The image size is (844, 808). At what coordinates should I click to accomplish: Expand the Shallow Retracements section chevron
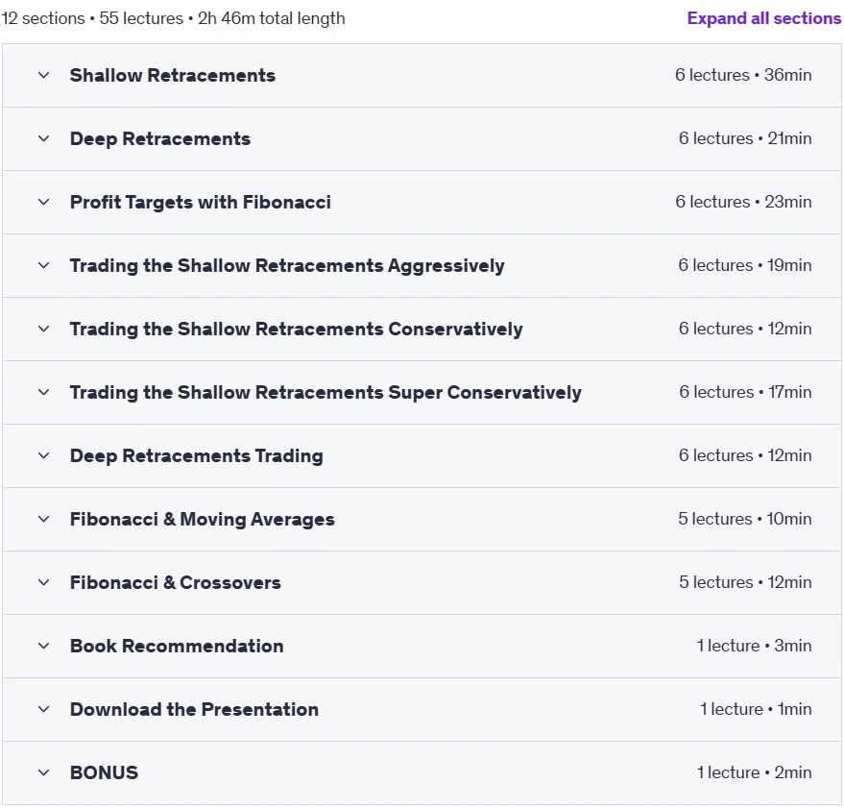[43, 75]
